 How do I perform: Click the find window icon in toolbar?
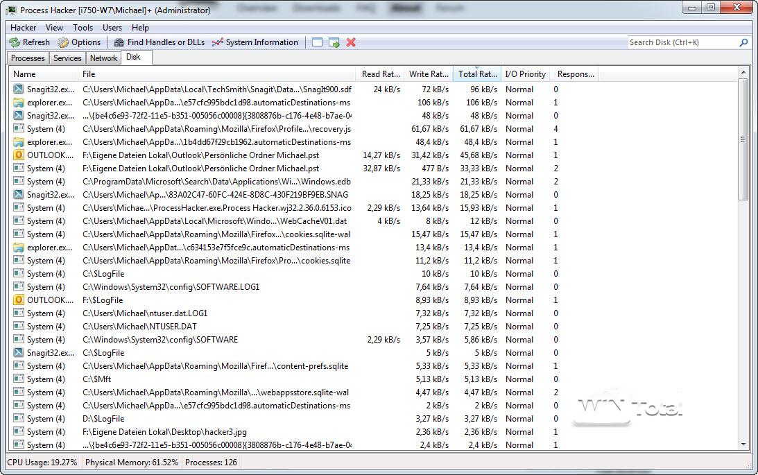tap(317, 42)
